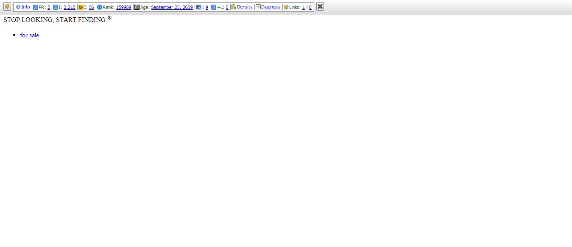Open the internal links count 1
The image size is (572, 247).
click(x=304, y=7)
